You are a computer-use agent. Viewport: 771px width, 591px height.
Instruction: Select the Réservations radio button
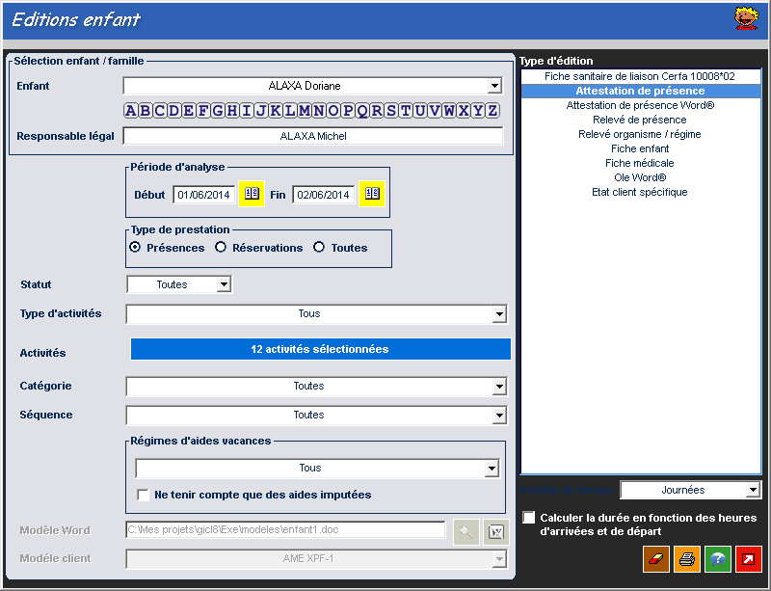tap(221, 248)
